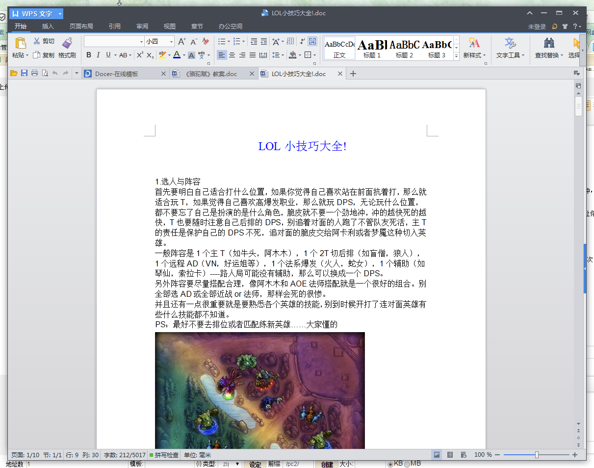The width and height of the screenshot is (594, 468).
Task: Toggle show paragraph marks icon
Action: [302, 42]
